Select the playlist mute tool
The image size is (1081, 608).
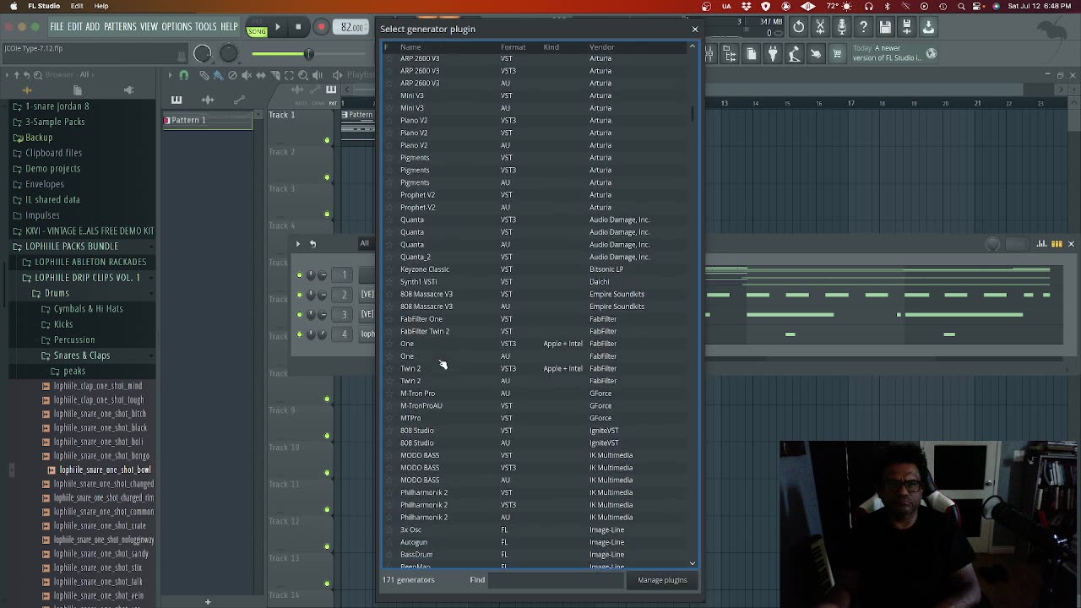pos(247,75)
